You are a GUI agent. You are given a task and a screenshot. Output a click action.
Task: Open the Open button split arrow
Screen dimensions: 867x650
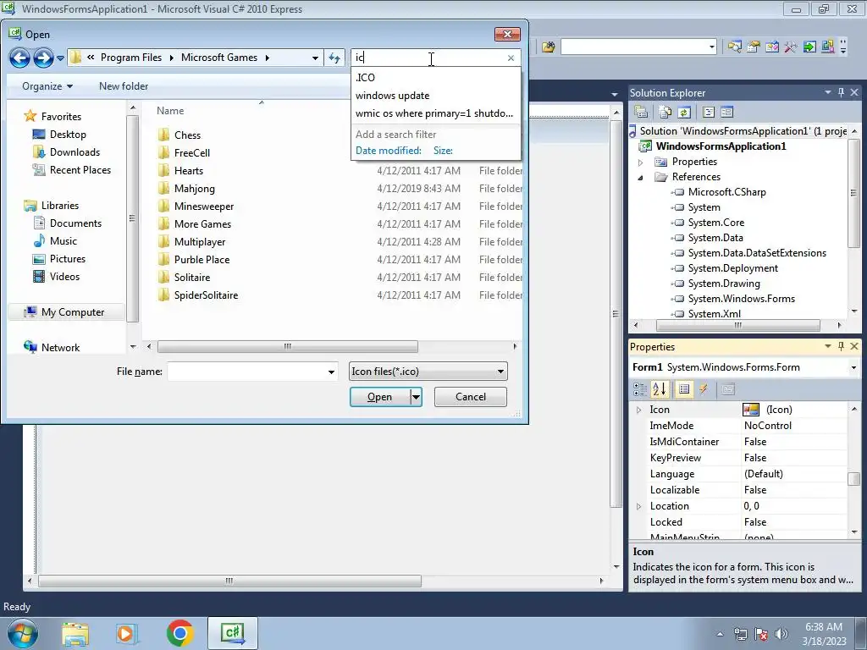[x=416, y=397]
